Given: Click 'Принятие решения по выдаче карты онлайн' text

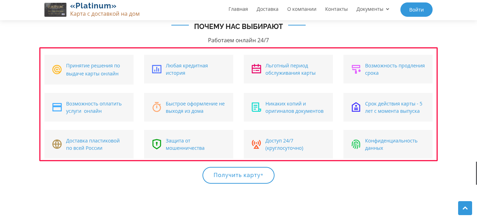Looking at the screenshot, I should point(93,69).
